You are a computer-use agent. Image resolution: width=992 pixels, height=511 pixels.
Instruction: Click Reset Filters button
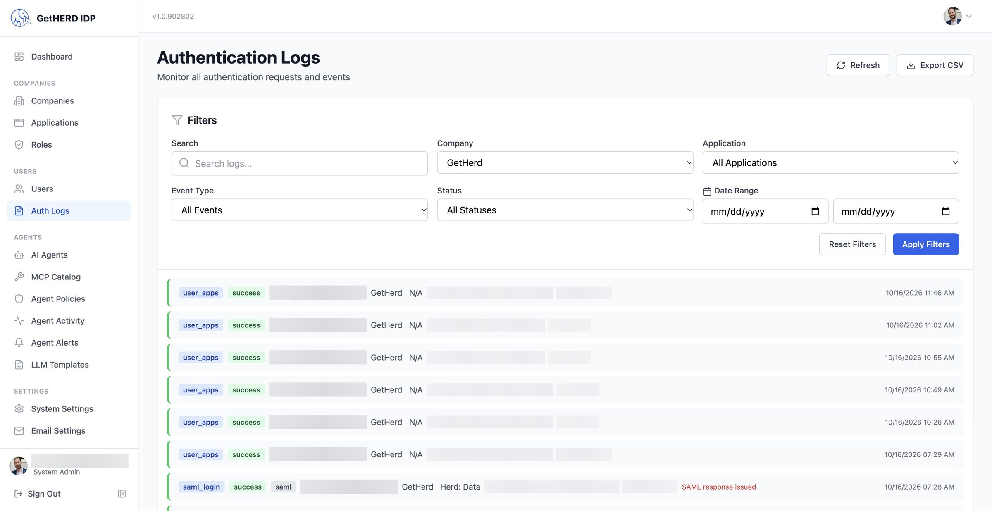point(852,244)
